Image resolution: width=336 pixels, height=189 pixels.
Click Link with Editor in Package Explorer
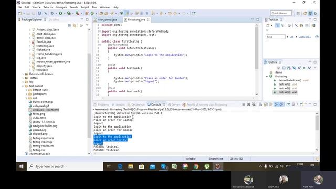pos(75,26)
